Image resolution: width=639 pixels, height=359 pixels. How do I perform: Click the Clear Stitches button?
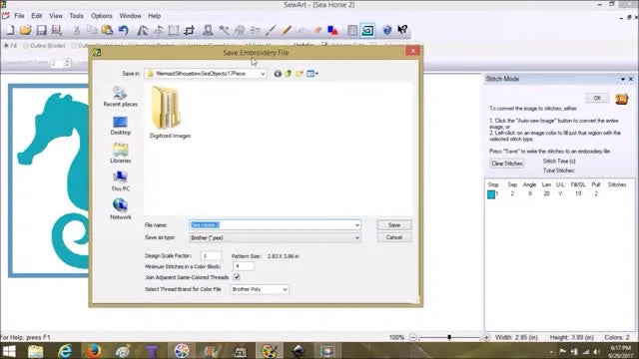(x=507, y=164)
